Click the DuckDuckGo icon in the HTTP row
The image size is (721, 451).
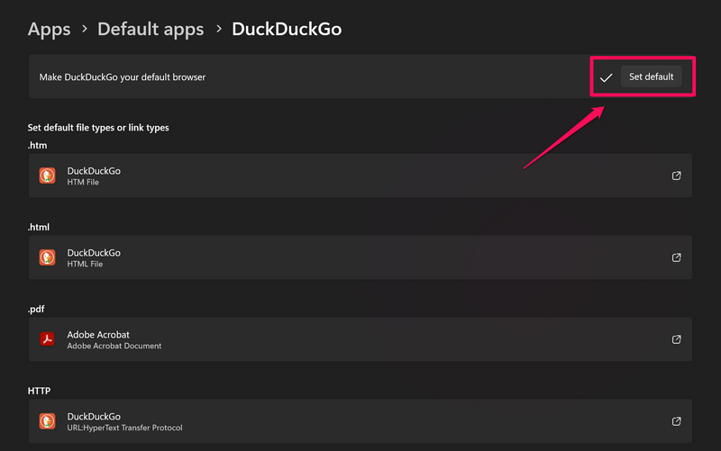tap(47, 421)
